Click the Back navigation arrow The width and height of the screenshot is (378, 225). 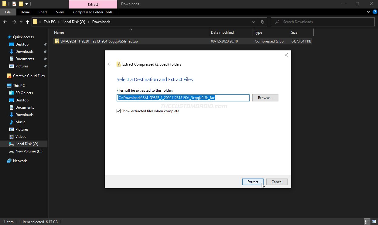(5, 22)
